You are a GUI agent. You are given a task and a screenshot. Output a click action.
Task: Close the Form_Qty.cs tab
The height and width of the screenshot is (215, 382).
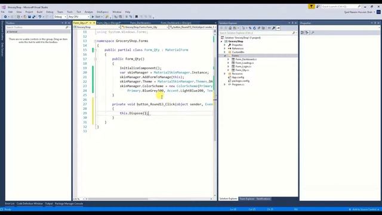(x=94, y=23)
